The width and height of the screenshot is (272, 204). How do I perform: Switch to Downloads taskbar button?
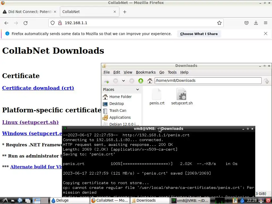[x=150, y=201]
